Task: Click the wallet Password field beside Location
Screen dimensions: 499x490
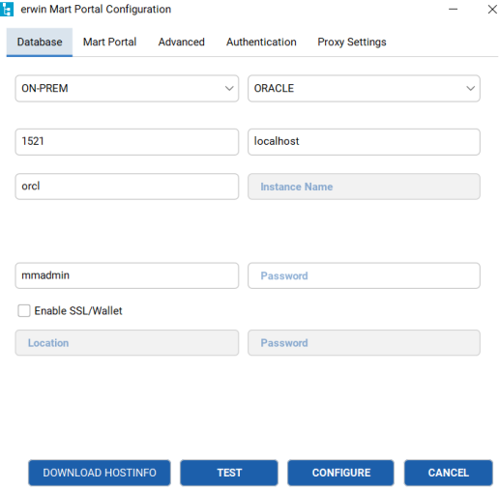Action: pos(364,343)
